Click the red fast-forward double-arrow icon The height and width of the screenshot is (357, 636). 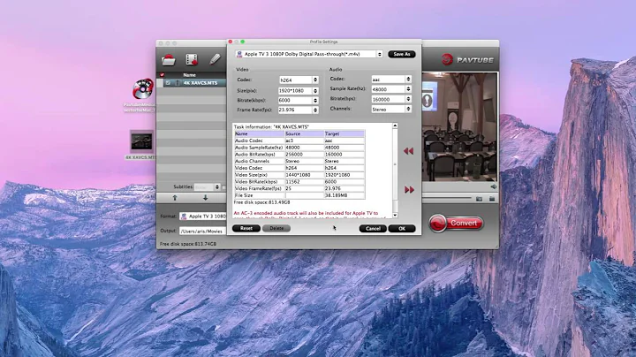click(409, 189)
